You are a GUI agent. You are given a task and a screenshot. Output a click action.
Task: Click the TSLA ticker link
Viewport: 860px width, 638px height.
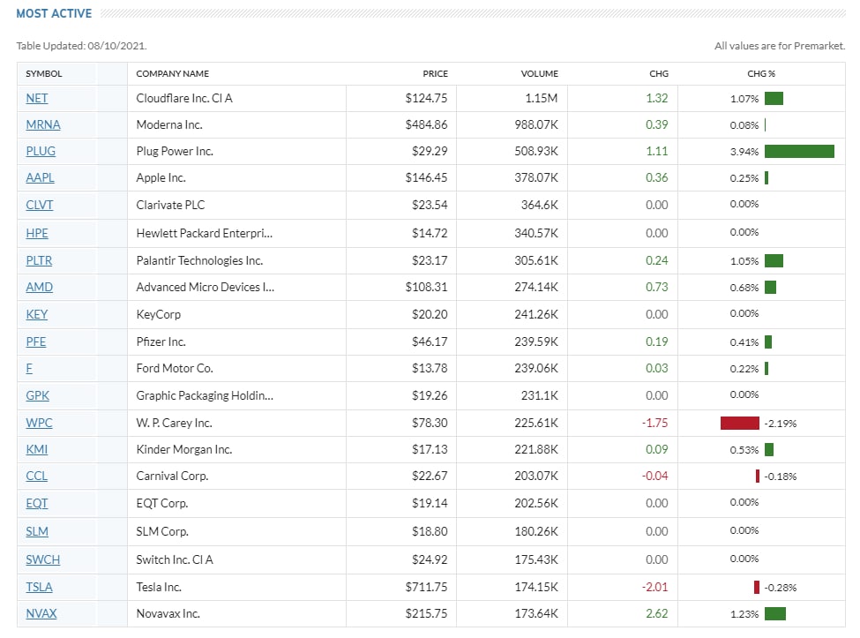tap(39, 587)
